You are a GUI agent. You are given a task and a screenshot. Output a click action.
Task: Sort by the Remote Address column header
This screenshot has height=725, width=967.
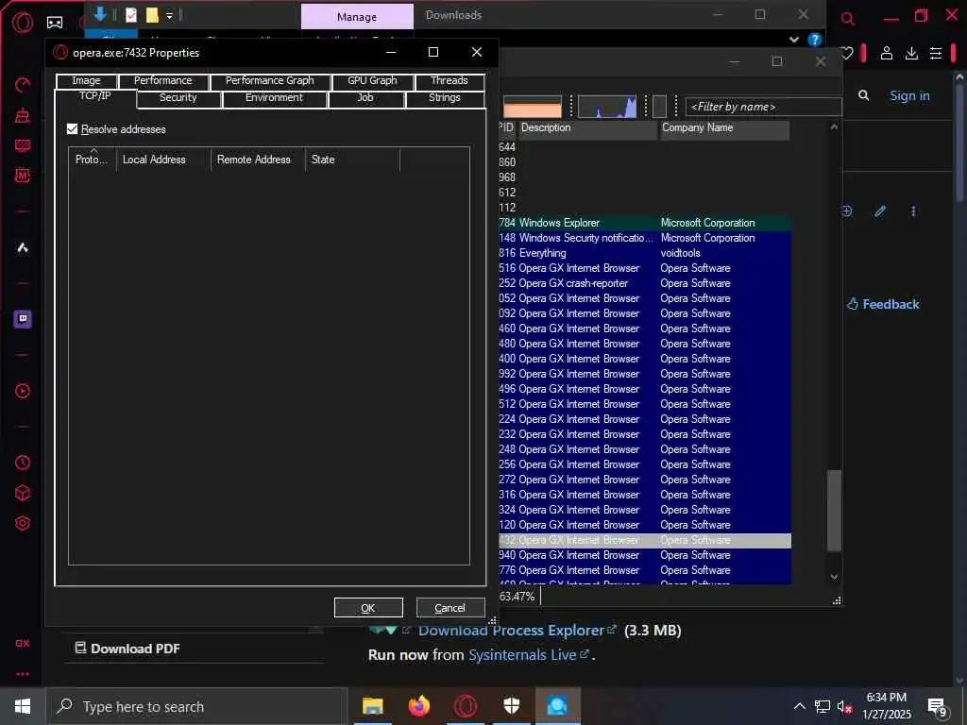click(258, 160)
